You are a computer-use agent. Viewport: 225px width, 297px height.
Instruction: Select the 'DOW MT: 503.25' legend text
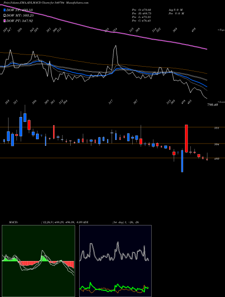[x=20, y=15]
